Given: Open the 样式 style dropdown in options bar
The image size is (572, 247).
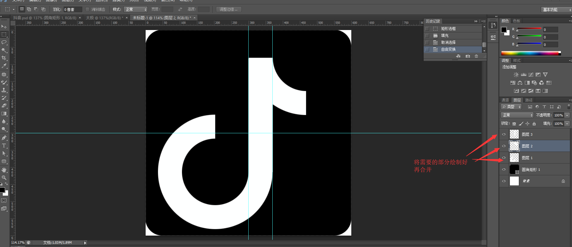Looking at the screenshot, I should click(x=135, y=10).
